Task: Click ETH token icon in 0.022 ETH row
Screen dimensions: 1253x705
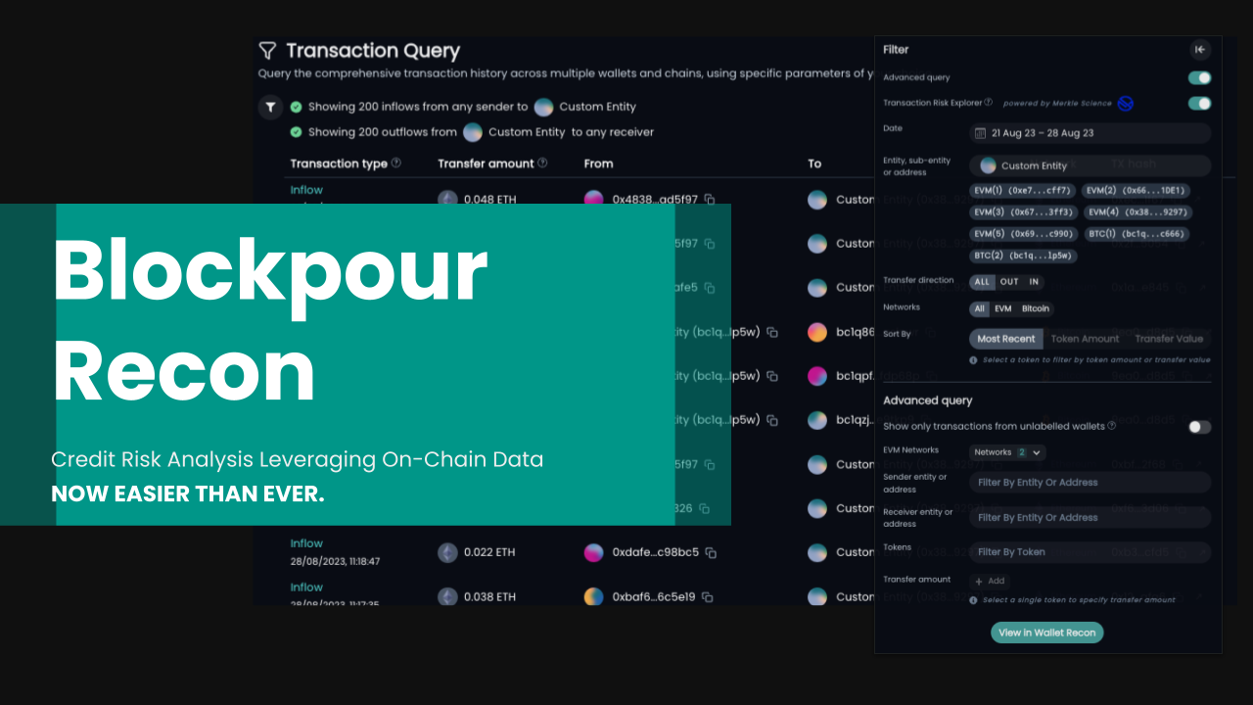Action: (447, 552)
